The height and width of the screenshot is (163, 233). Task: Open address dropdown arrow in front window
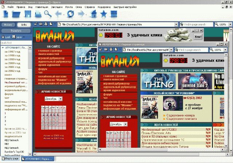coord(171,50)
